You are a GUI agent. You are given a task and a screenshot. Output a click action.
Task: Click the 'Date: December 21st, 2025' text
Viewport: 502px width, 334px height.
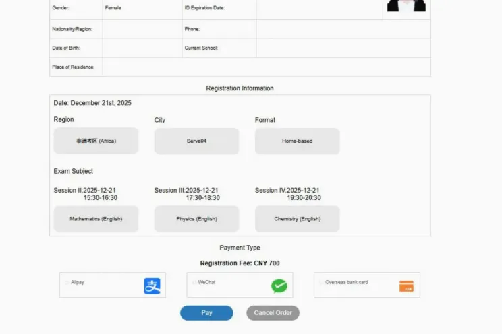[x=92, y=103]
